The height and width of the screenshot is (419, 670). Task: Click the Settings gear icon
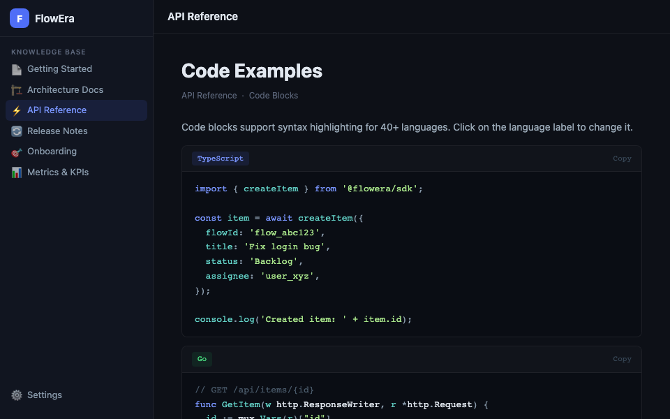17,395
